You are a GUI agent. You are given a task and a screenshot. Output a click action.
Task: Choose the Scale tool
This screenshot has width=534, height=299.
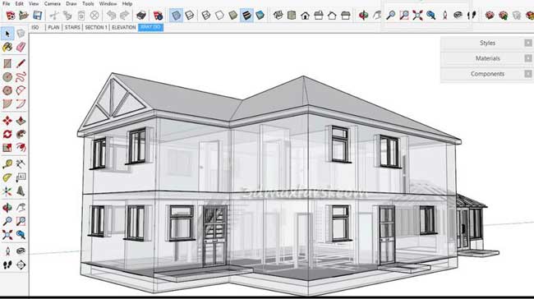[7, 148]
